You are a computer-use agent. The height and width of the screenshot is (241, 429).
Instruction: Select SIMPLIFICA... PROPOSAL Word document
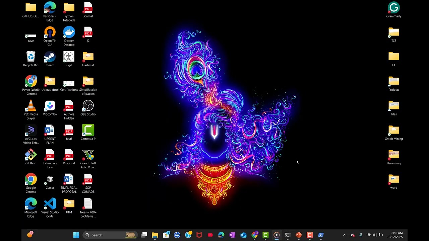coord(69,179)
